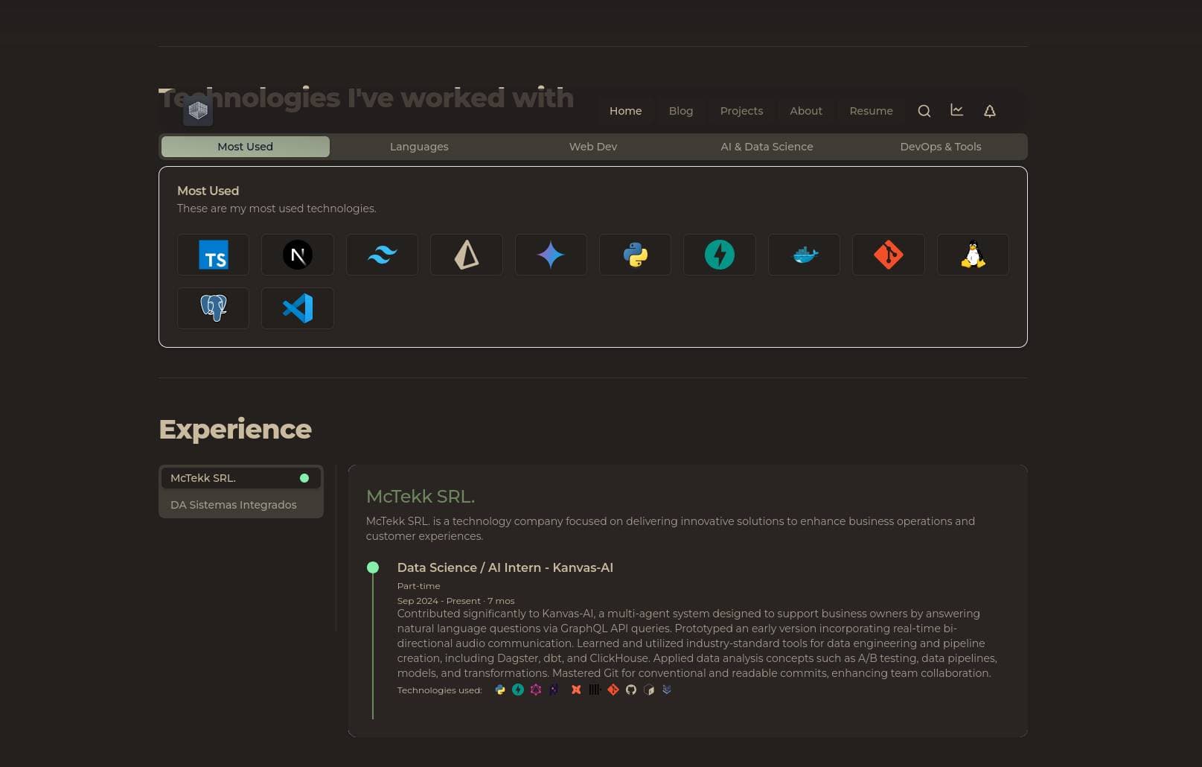Image resolution: width=1202 pixels, height=767 pixels.
Task: Click the small Python icon under Technologies used
Action: point(500,690)
